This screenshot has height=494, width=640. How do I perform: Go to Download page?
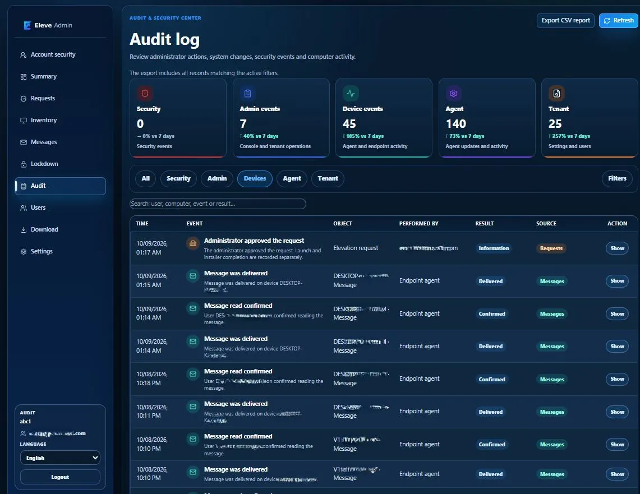pos(60,230)
